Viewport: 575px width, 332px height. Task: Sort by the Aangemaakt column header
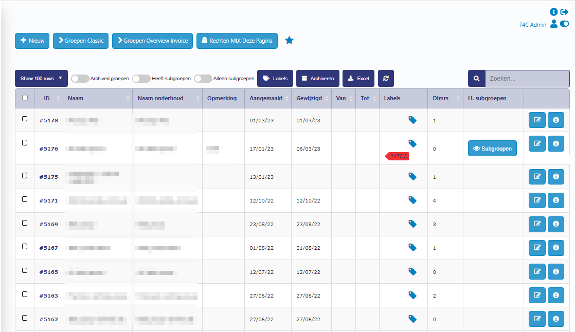tap(267, 98)
